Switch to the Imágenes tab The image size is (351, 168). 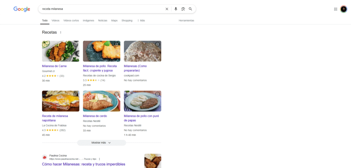[88, 21]
